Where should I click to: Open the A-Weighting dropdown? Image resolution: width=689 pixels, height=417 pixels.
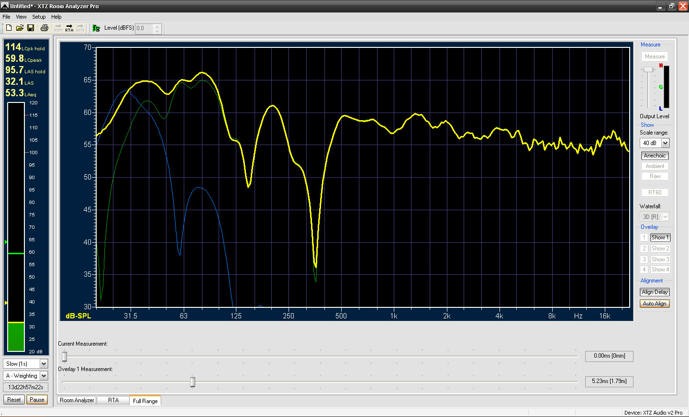coord(44,376)
